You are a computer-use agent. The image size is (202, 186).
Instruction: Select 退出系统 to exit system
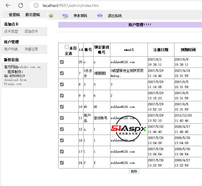pos(114,16)
